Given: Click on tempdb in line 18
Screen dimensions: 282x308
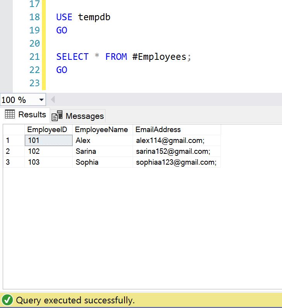Looking at the screenshot, I should pyautogui.click(x=94, y=17).
